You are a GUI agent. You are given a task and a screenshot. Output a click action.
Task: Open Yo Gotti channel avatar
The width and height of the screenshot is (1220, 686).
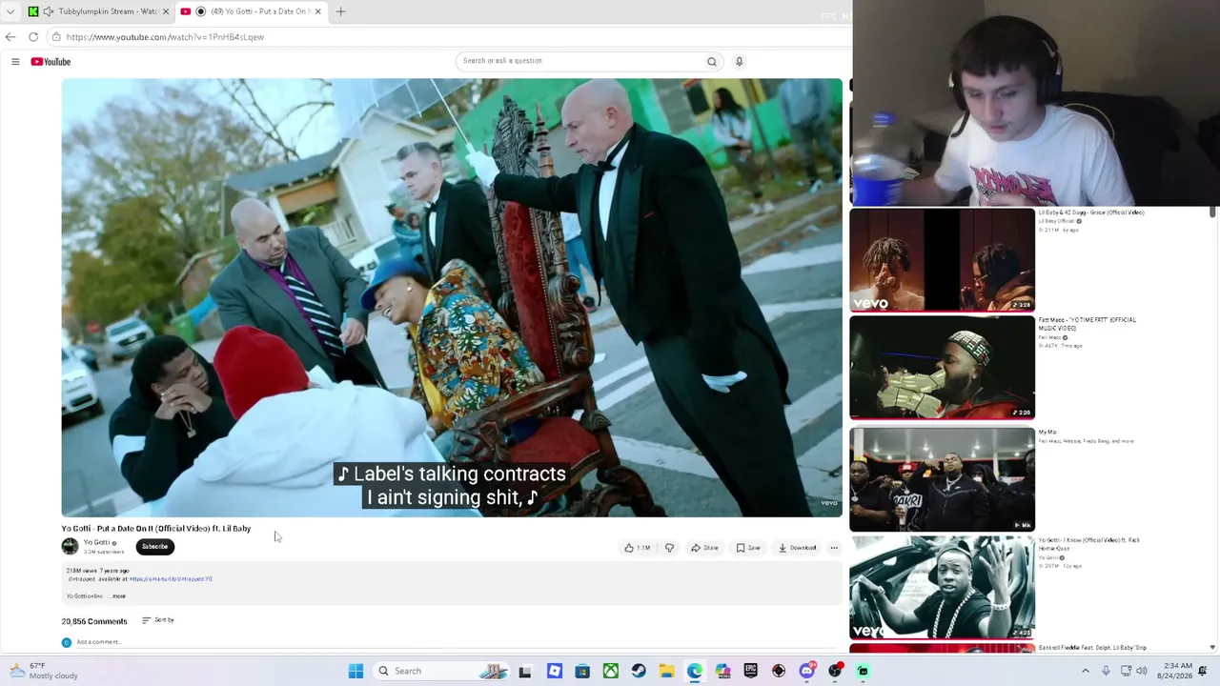70,546
